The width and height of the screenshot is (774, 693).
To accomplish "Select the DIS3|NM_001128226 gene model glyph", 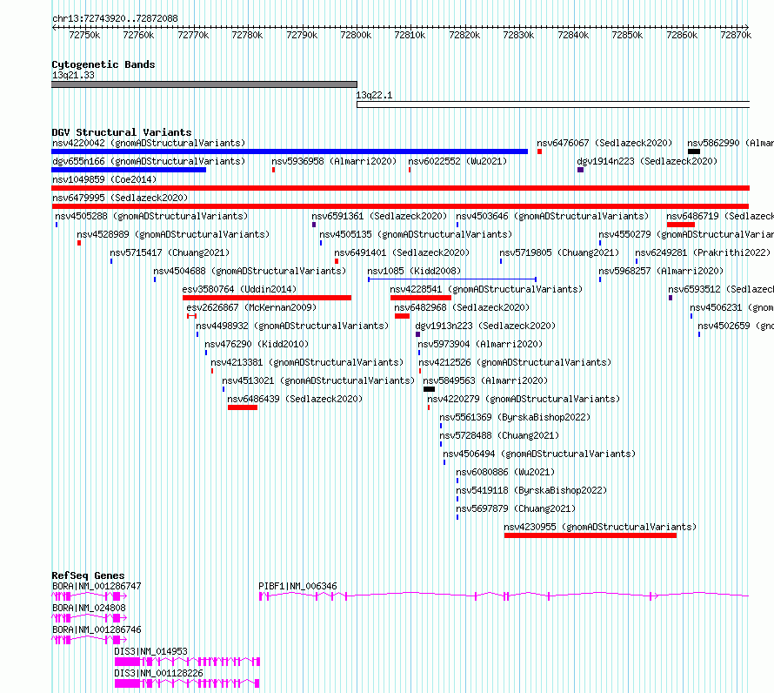I will pyautogui.click(x=187, y=683).
